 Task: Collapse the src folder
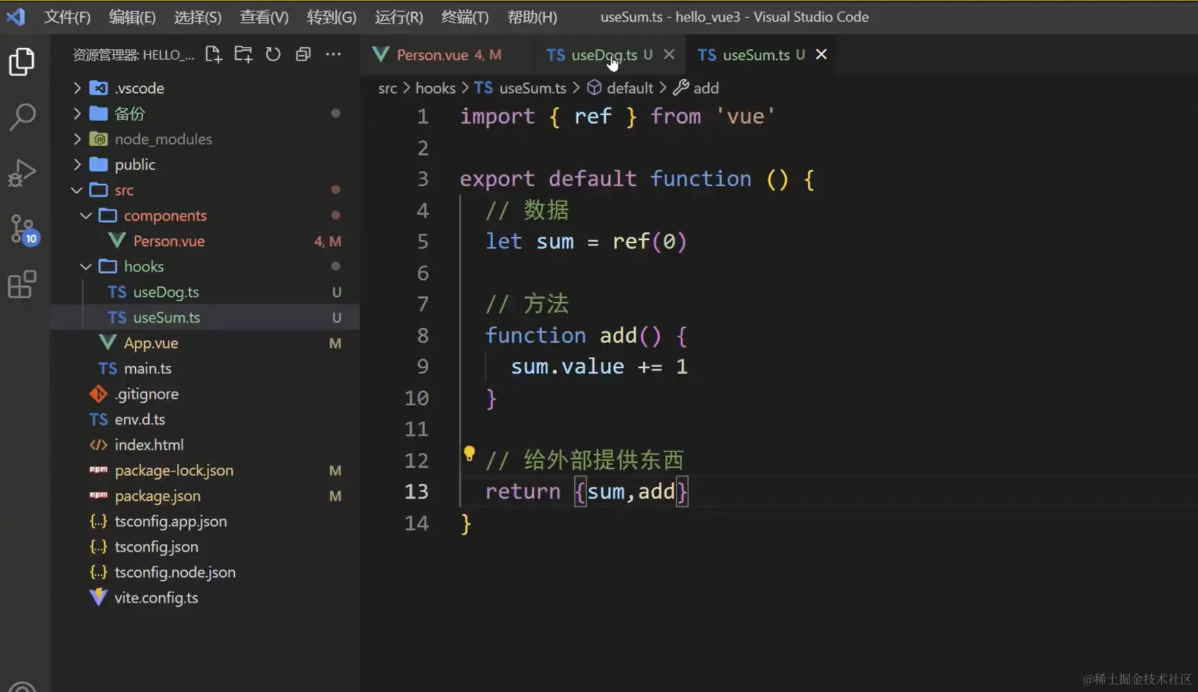77,190
